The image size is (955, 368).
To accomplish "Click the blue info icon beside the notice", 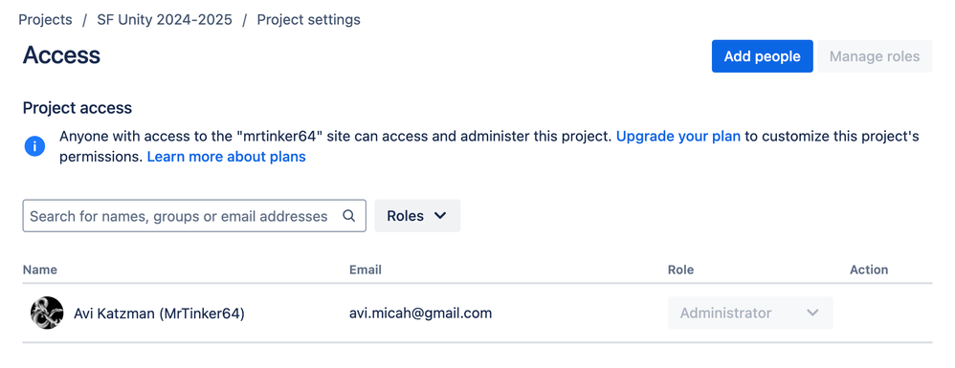I will coord(34,146).
